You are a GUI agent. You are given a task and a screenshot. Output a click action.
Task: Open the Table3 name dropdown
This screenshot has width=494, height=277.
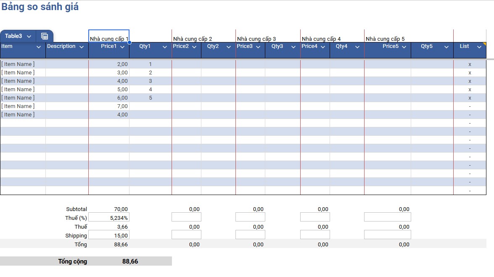click(x=29, y=37)
